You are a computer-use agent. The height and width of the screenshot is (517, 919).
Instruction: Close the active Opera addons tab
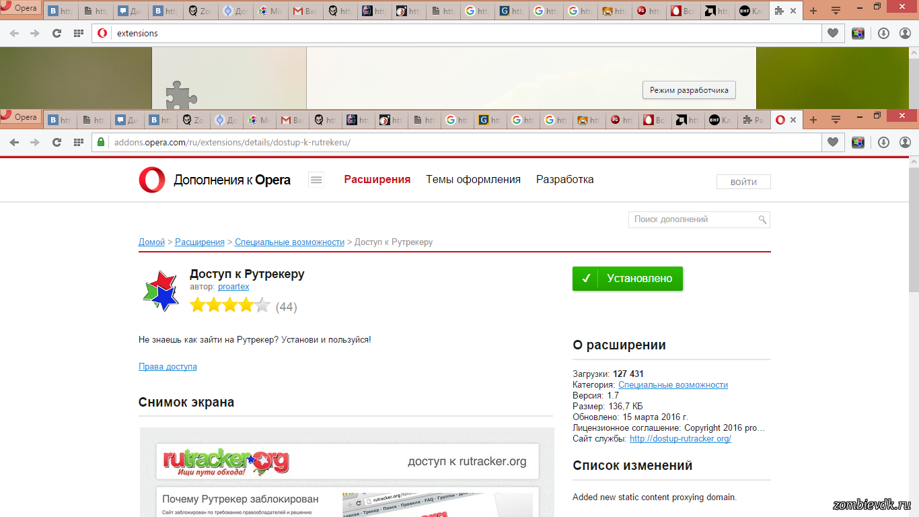click(x=793, y=120)
